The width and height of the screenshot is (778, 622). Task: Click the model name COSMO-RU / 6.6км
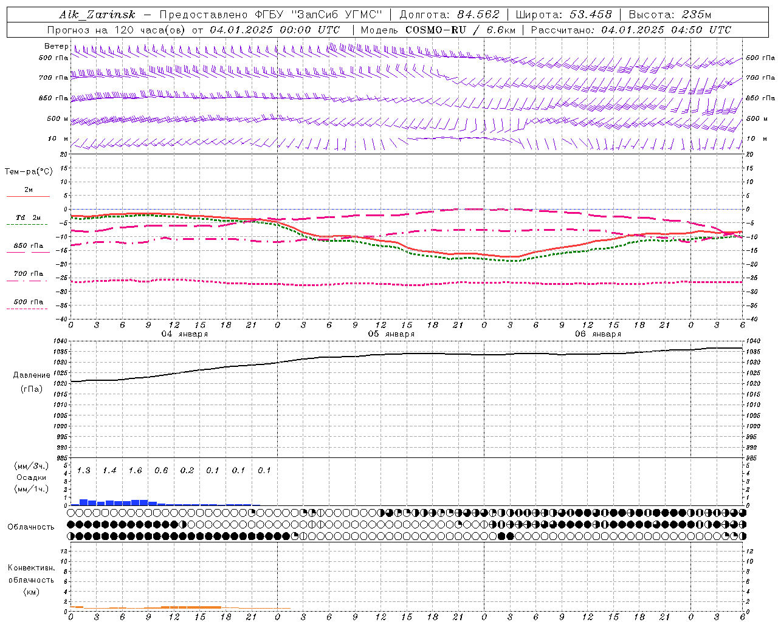tap(460, 30)
